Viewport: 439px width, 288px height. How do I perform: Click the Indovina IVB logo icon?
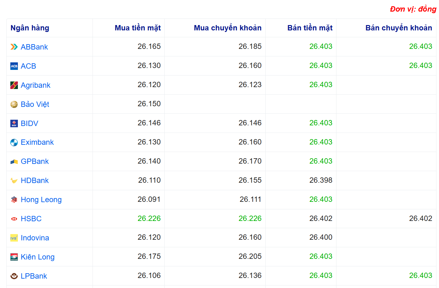(x=14, y=238)
